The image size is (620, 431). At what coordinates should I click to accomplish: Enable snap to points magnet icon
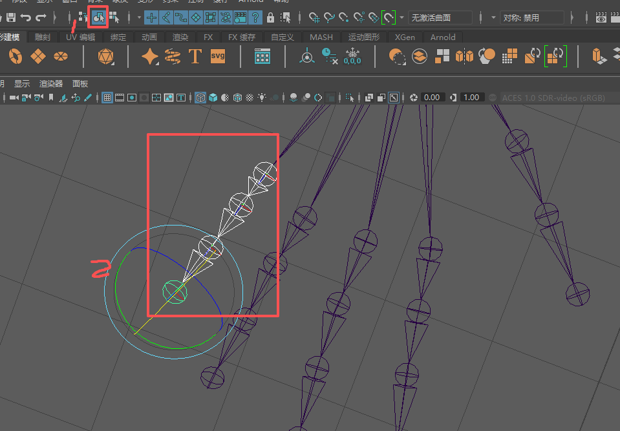[x=344, y=17]
